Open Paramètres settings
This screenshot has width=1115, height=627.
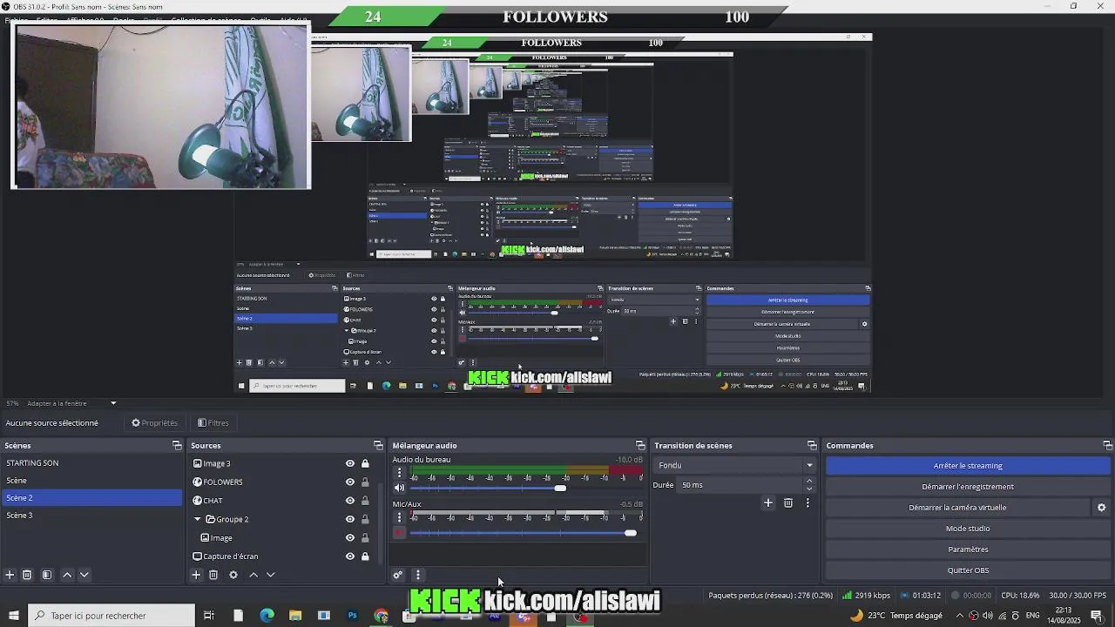pos(968,549)
